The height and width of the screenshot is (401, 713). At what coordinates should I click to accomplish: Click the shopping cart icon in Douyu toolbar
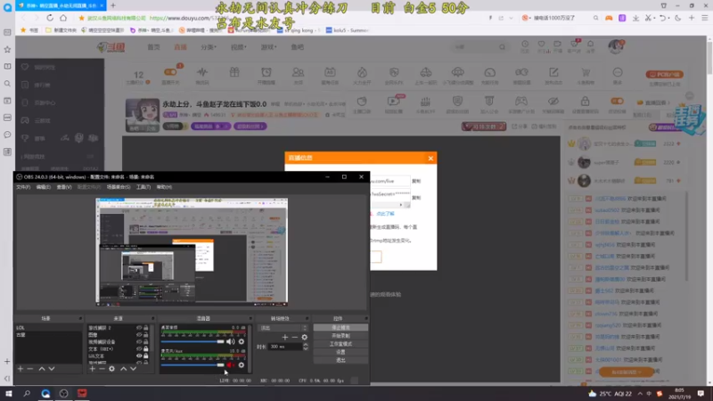(x=586, y=72)
